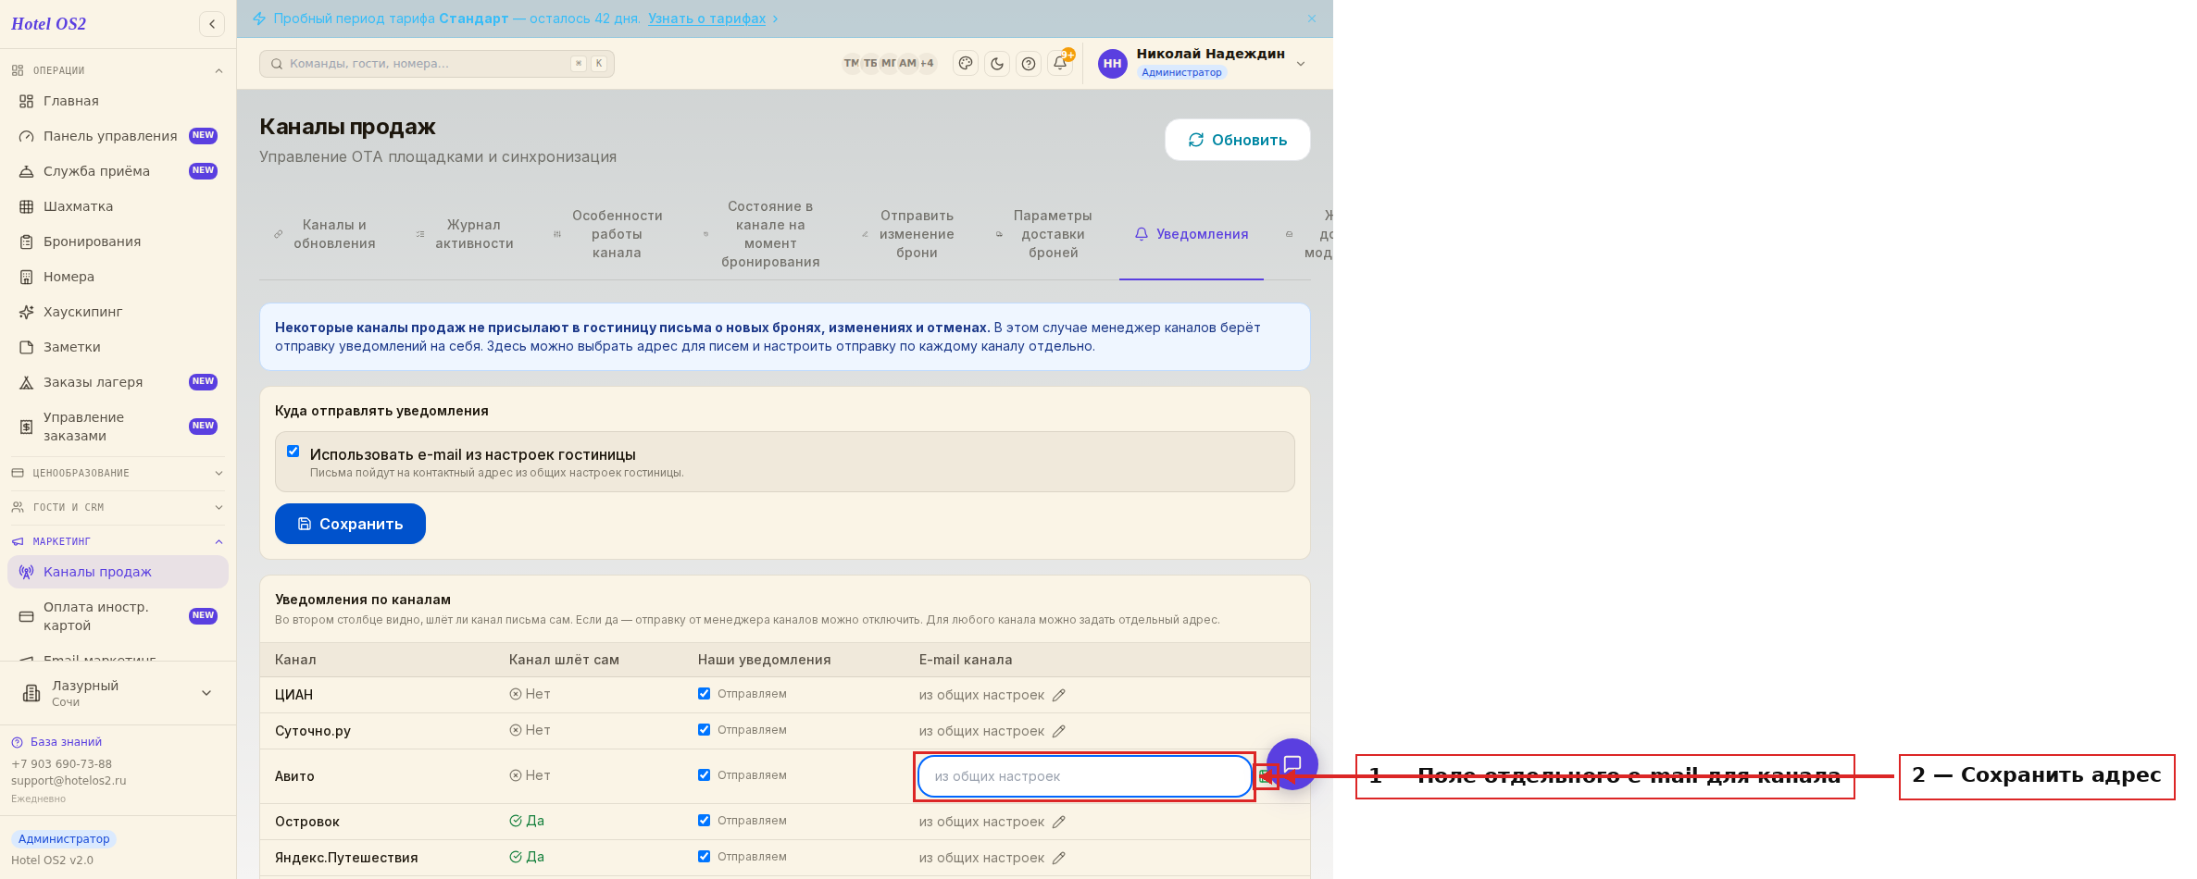Open Панель управления in sidebar
2197x879 pixels.
pos(118,136)
